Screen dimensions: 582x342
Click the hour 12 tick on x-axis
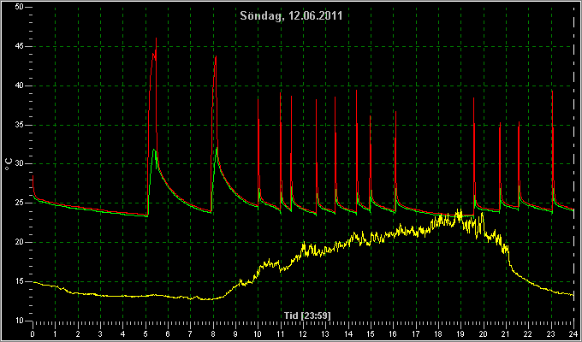303,324
